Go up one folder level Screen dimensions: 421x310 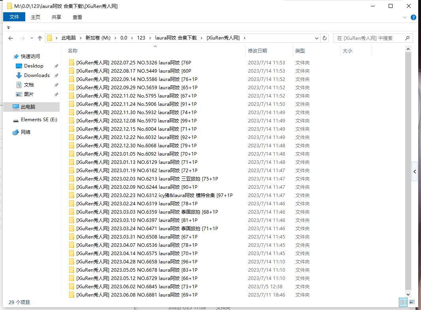[x=40, y=38]
